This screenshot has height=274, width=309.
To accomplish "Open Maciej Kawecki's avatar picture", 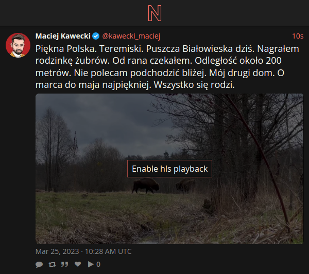I will tap(18, 45).
